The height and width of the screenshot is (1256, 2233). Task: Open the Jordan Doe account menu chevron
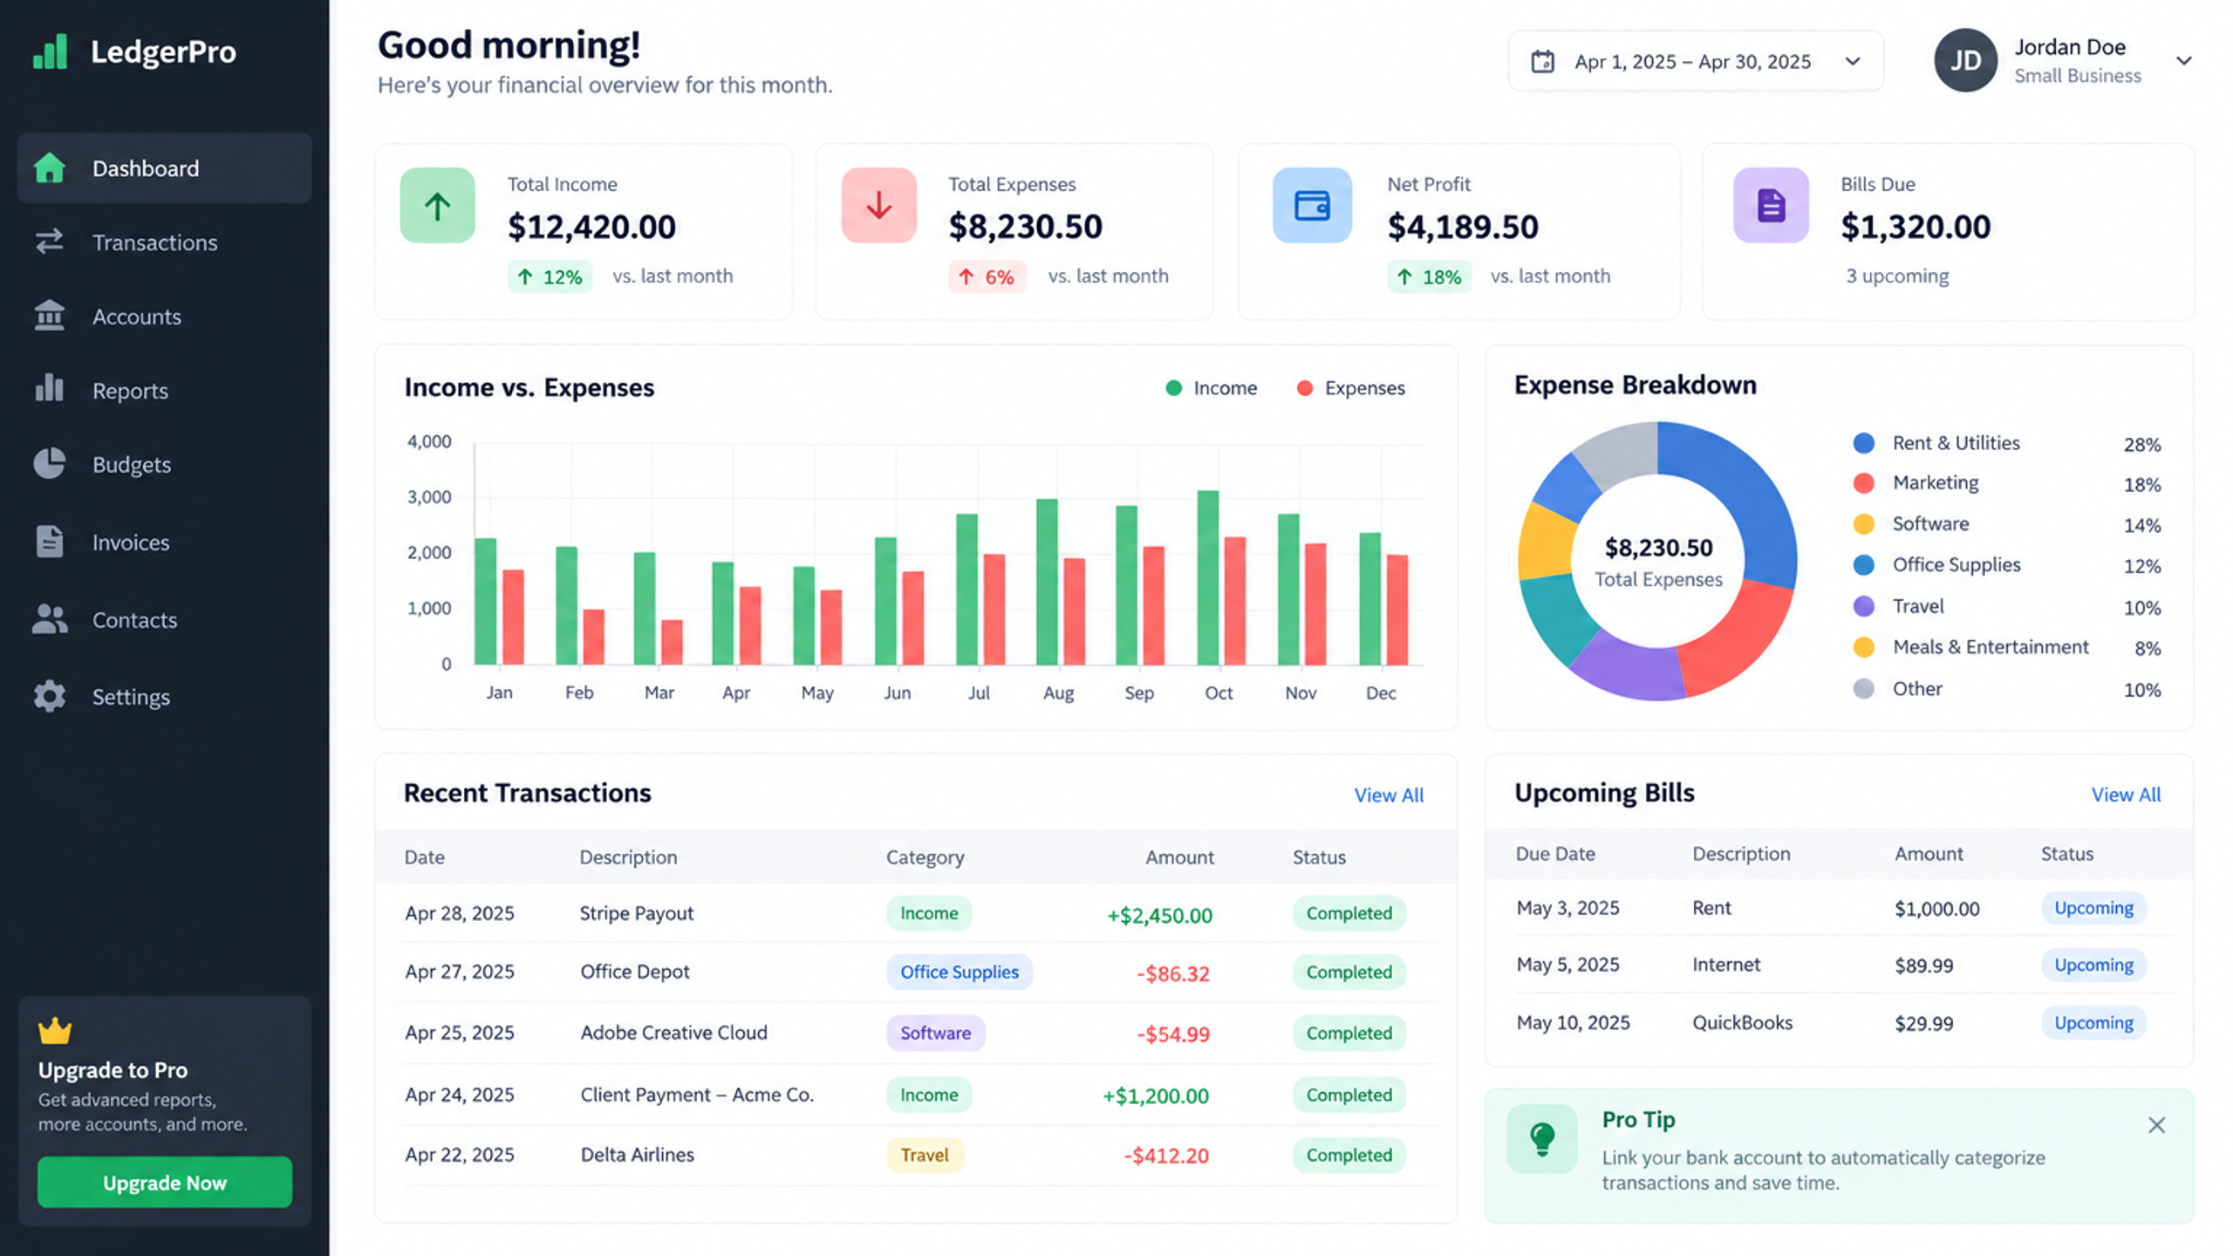click(x=2183, y=60)
